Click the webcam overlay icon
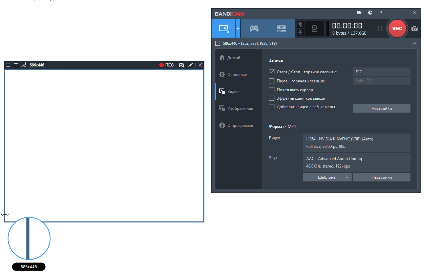The image size is (424, 274). pos(314,28)
